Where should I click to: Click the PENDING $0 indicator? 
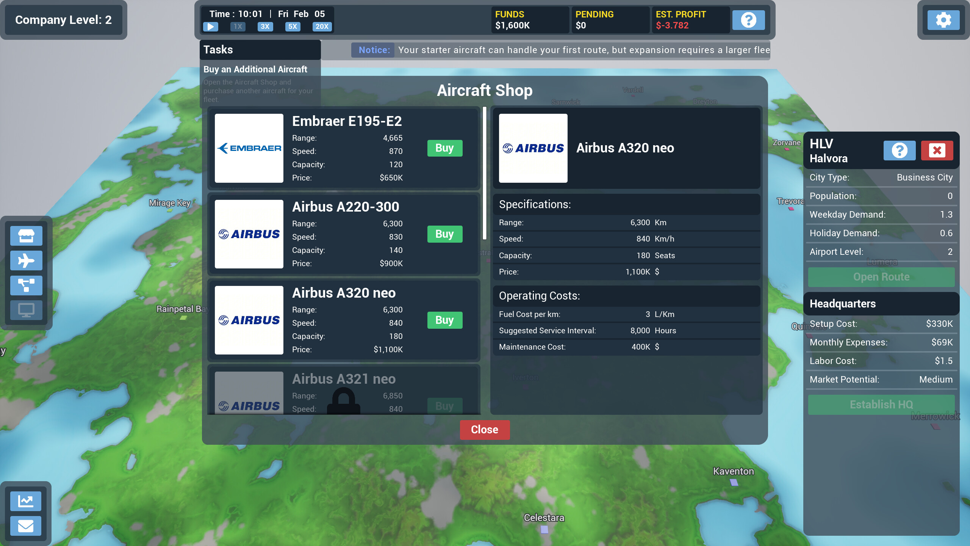click(x=610, y=20)
